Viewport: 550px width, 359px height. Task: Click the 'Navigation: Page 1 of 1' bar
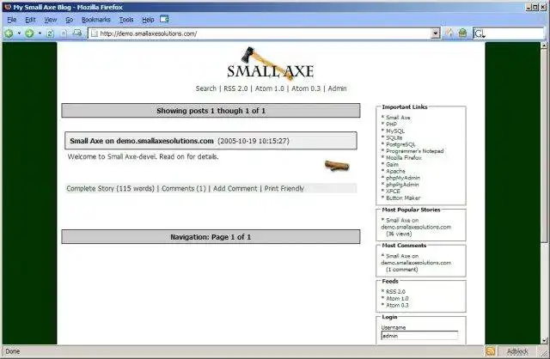(211, 237)
